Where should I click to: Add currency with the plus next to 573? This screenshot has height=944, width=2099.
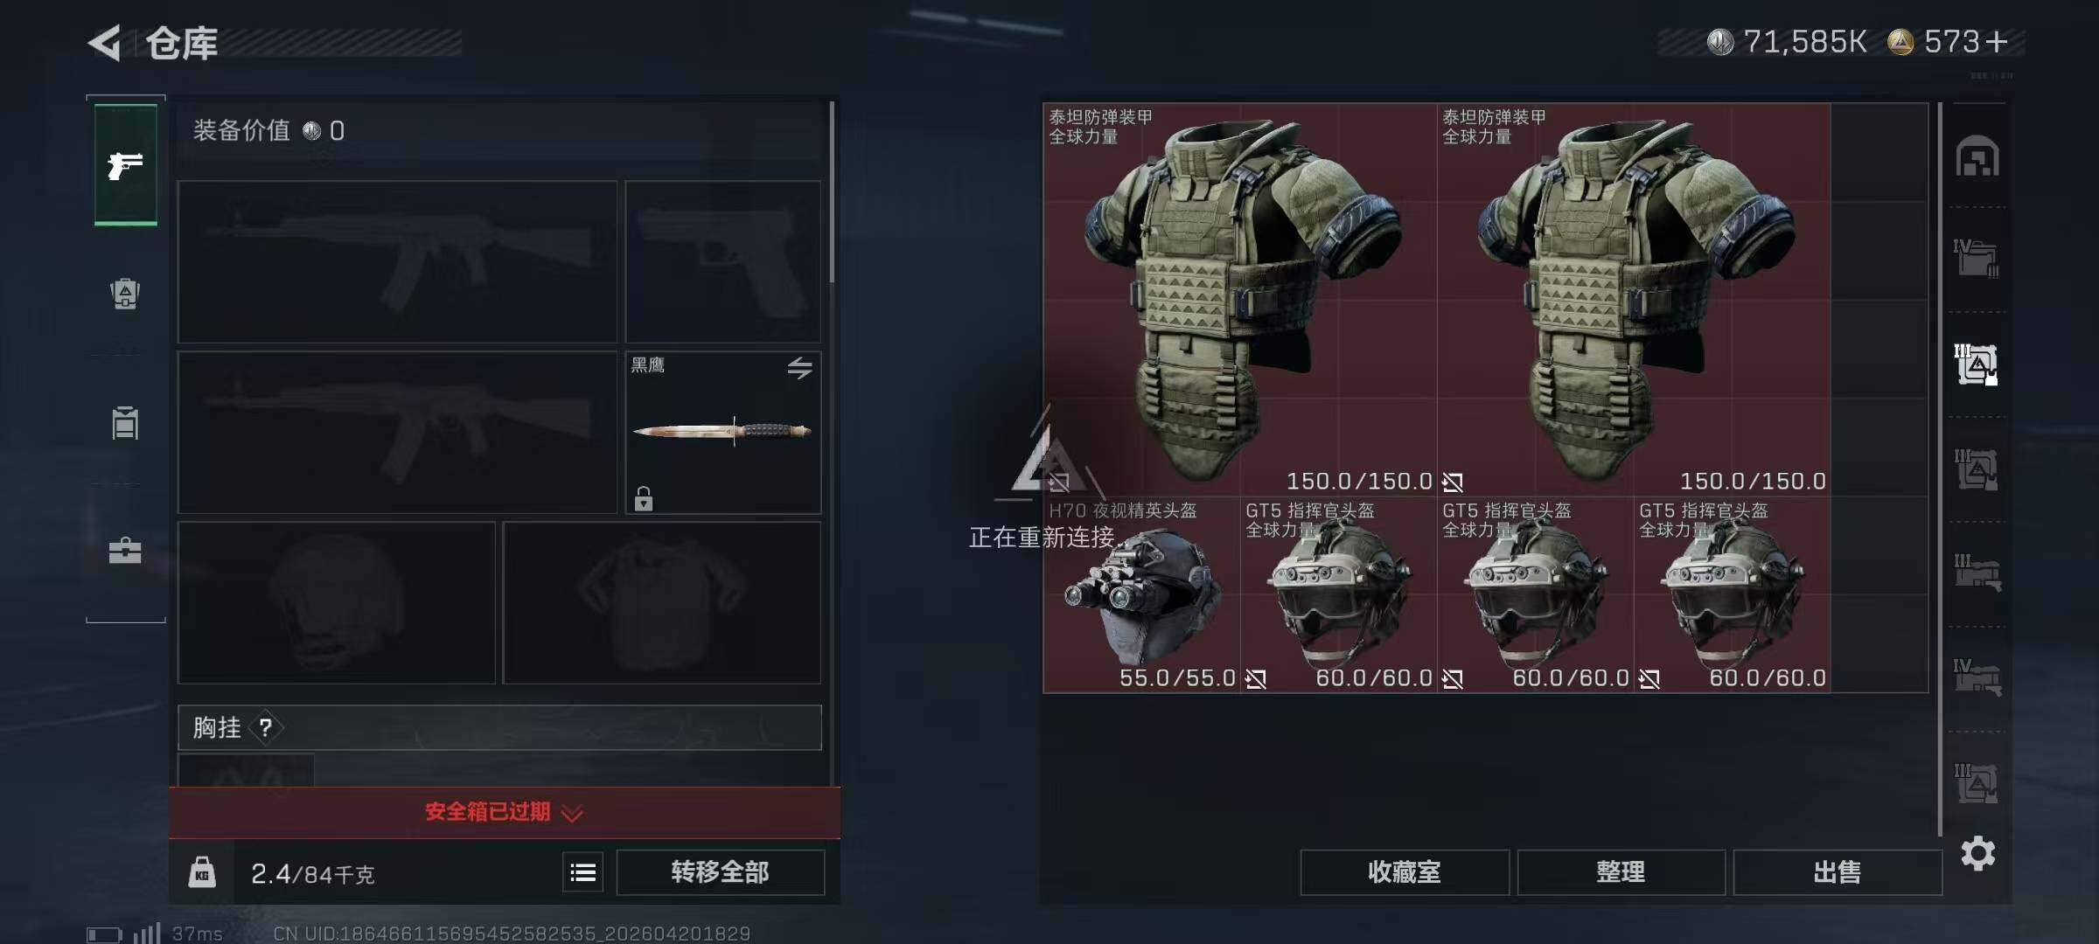tap(1996, 41)
